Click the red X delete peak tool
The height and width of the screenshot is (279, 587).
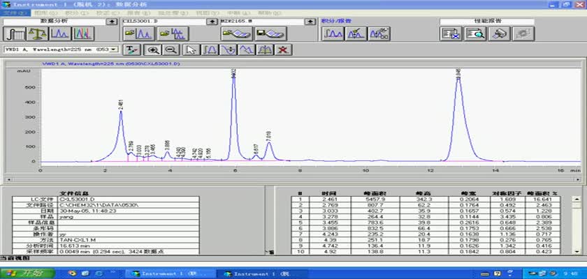pyautogui.click(x=284, y=50)
